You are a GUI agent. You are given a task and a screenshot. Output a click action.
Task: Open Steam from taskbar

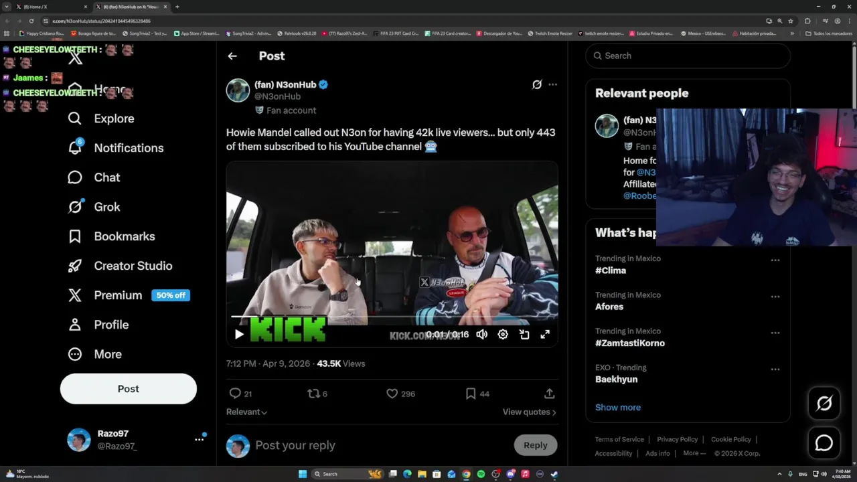[x=554, y=474]
